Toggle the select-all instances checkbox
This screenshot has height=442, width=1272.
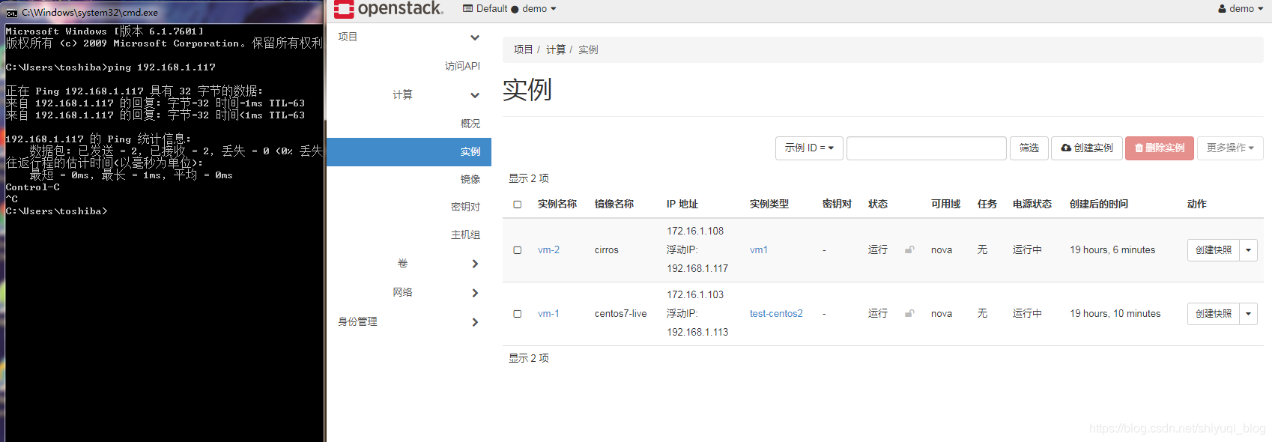point(517,205)
